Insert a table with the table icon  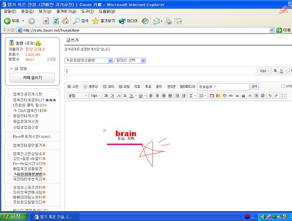(x=212, y=96)
